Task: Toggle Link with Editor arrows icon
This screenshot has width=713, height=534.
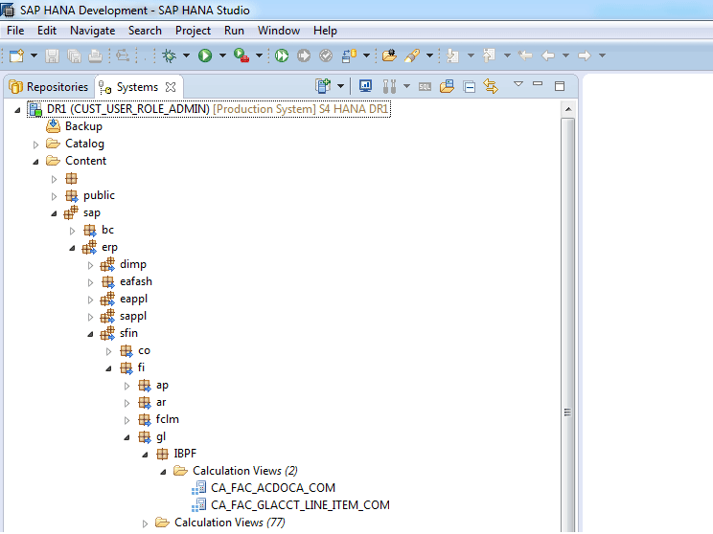Action: point(491,86)
